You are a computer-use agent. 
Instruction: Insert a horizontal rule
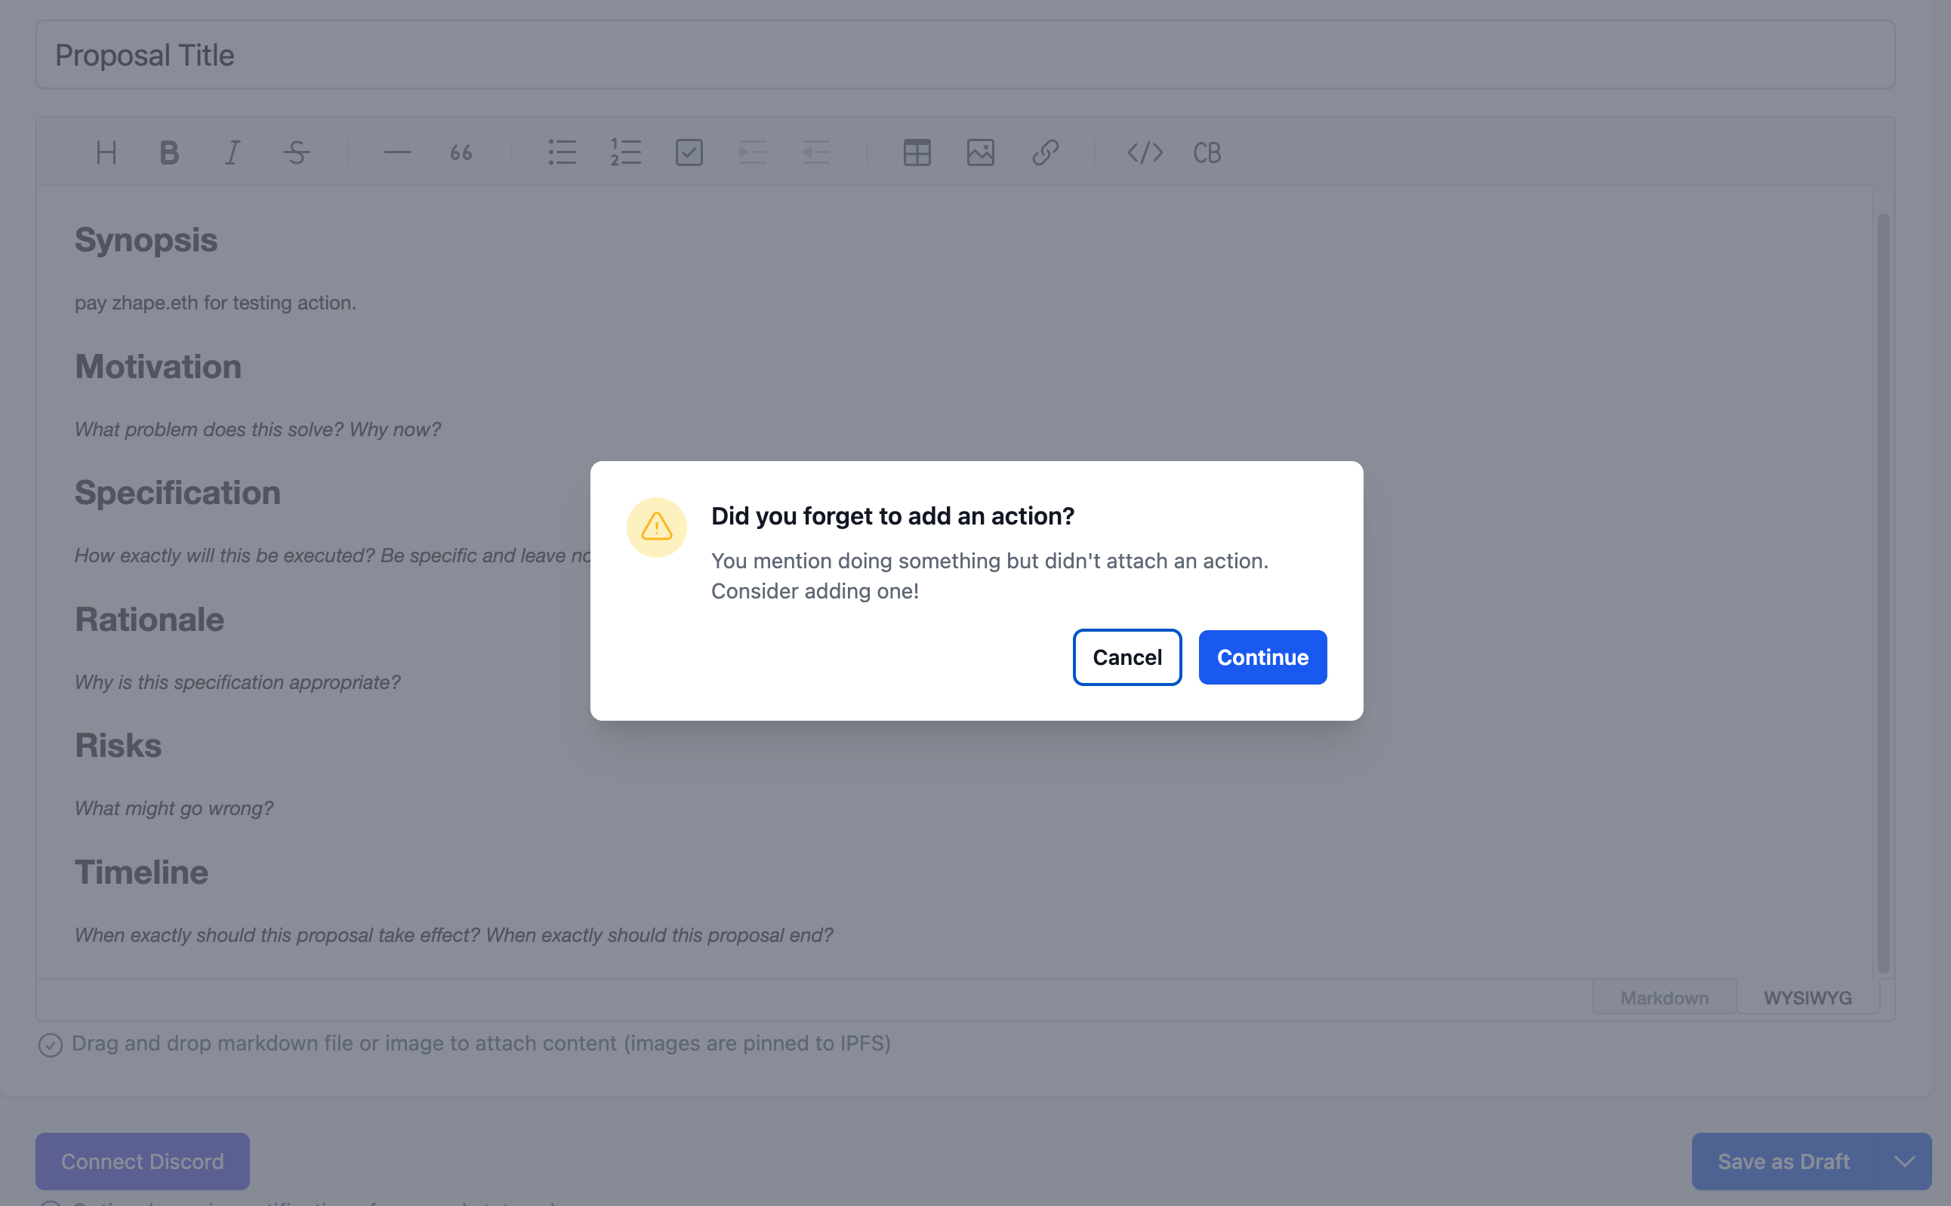[x=396, y=152]
